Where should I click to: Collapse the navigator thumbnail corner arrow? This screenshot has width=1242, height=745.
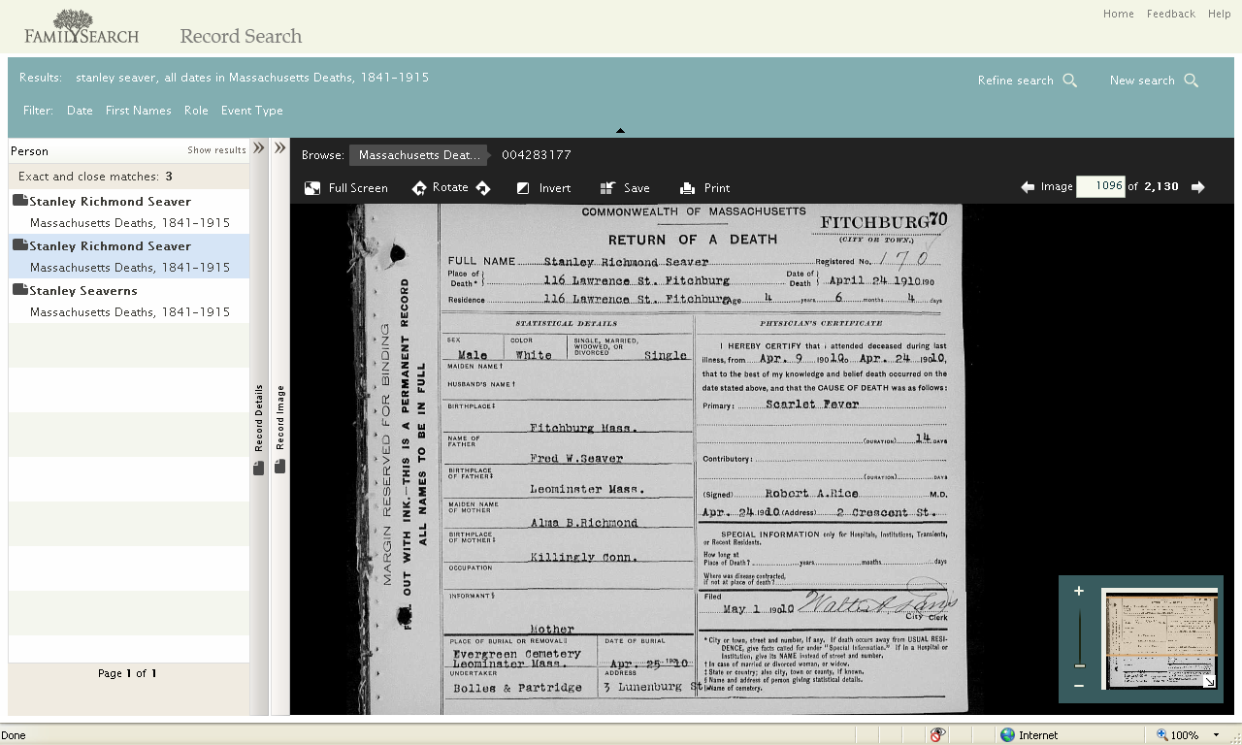(1210, 682)
